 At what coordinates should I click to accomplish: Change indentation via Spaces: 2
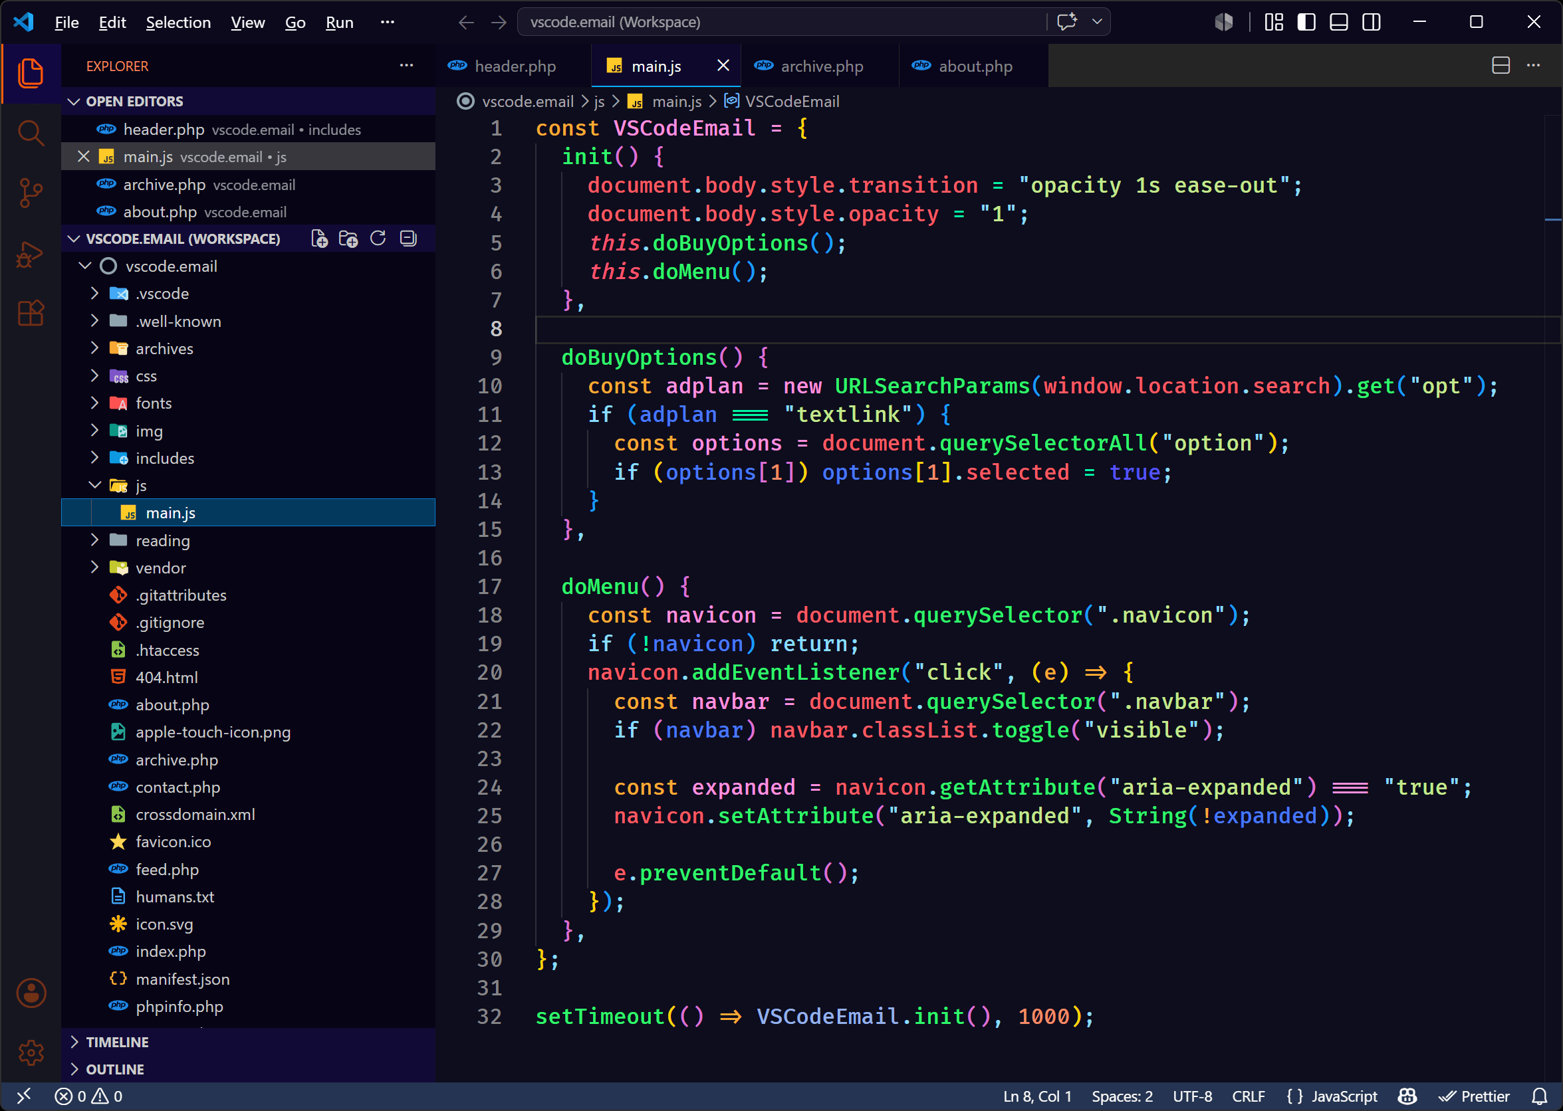pyautogui.click(x=1122, y=1096)
